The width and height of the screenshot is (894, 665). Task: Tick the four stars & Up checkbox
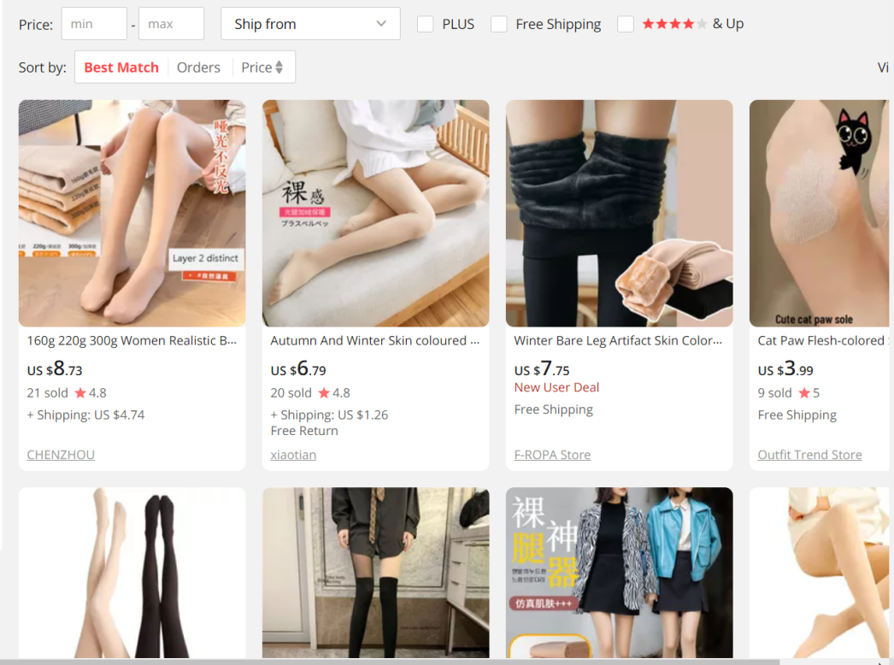pyautogui.click(x=626, y=24)
